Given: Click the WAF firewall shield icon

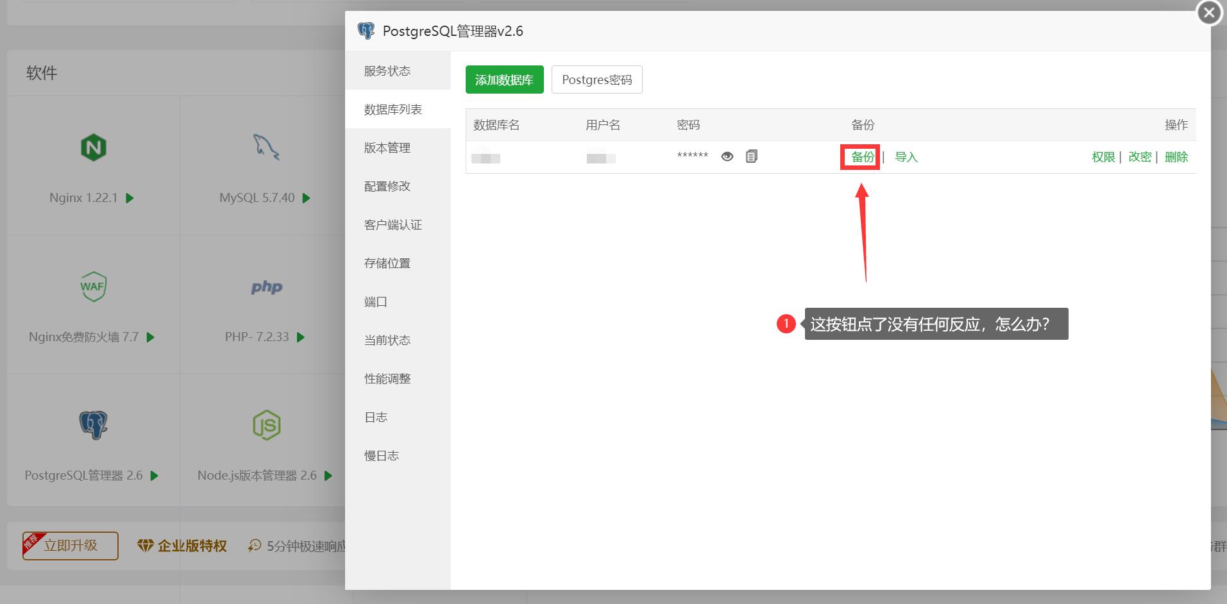Looking at the screenshot, I should pyautogui.click(x=94, y=286).
